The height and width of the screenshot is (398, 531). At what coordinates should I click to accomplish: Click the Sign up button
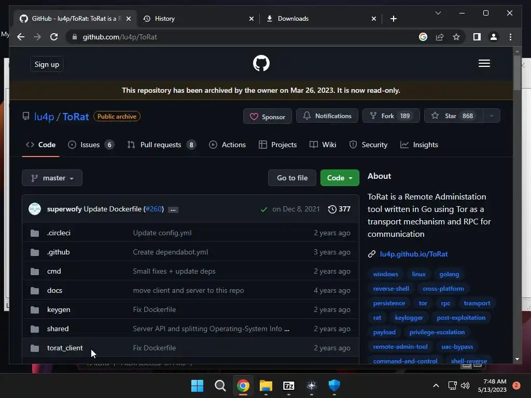pos(47,64)
